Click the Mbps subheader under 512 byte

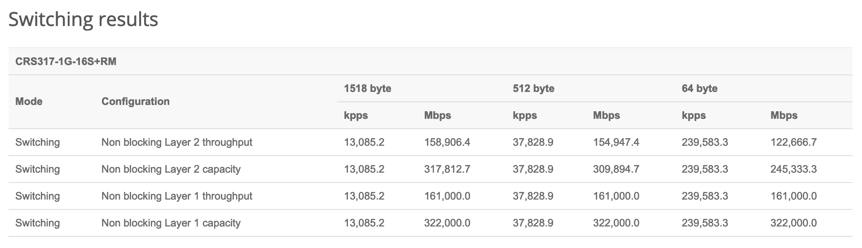(606, 116)
